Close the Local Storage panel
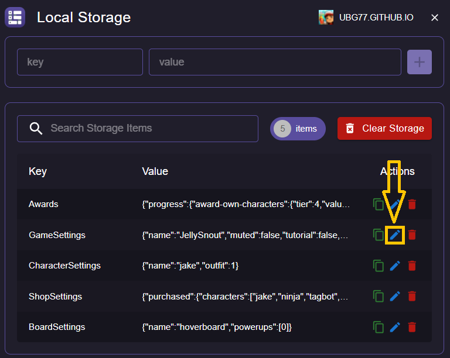Image resolution: width=450 pixels, height=358 pixels. pyautogui.click(x=435, y=18)
